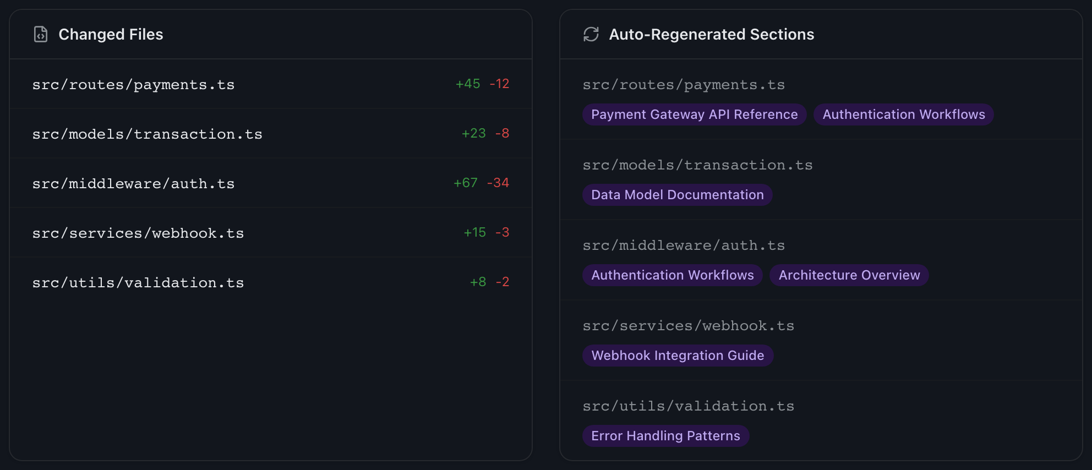
Task: Click src/utils/validation.ts heading in regenerated sections
Action: click(x=688, y=406)
